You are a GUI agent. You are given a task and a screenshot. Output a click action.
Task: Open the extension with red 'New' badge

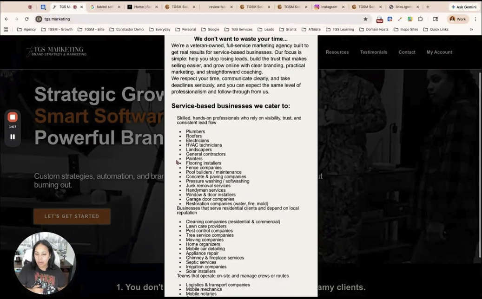coord(380,19)
